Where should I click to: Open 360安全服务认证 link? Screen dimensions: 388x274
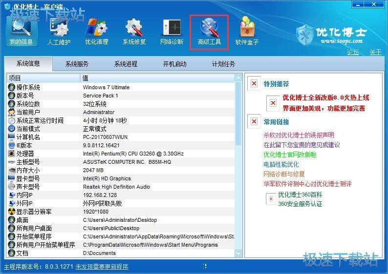pos(300,204)
